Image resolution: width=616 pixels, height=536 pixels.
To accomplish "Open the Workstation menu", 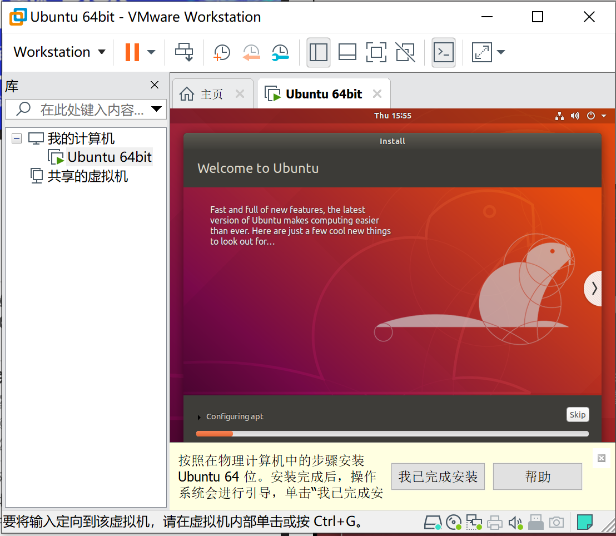I will [58, 52].
